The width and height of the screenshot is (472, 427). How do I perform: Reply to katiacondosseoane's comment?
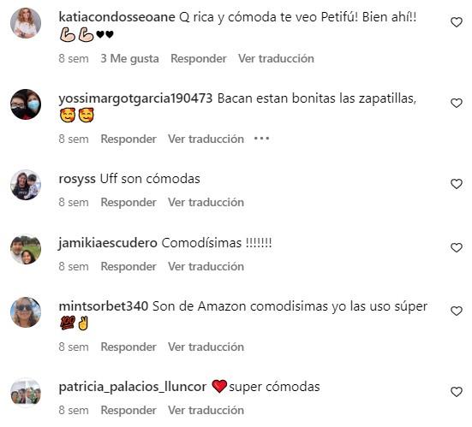click(199, 58)
